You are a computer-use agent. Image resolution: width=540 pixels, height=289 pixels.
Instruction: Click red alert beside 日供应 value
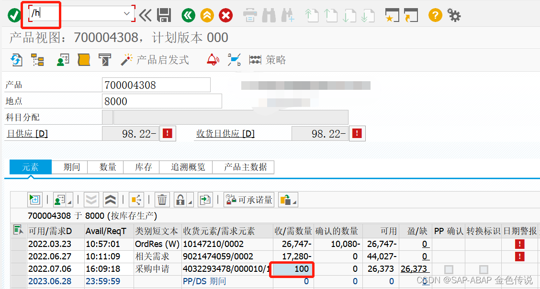(x=168, y=133)
